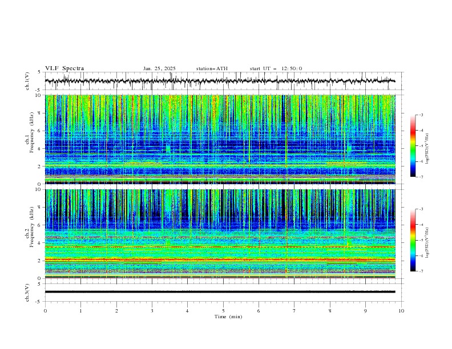This screenshot has height=349, width=452.
Task: Click time axis tick label "6"
Action: pos(259,311)
